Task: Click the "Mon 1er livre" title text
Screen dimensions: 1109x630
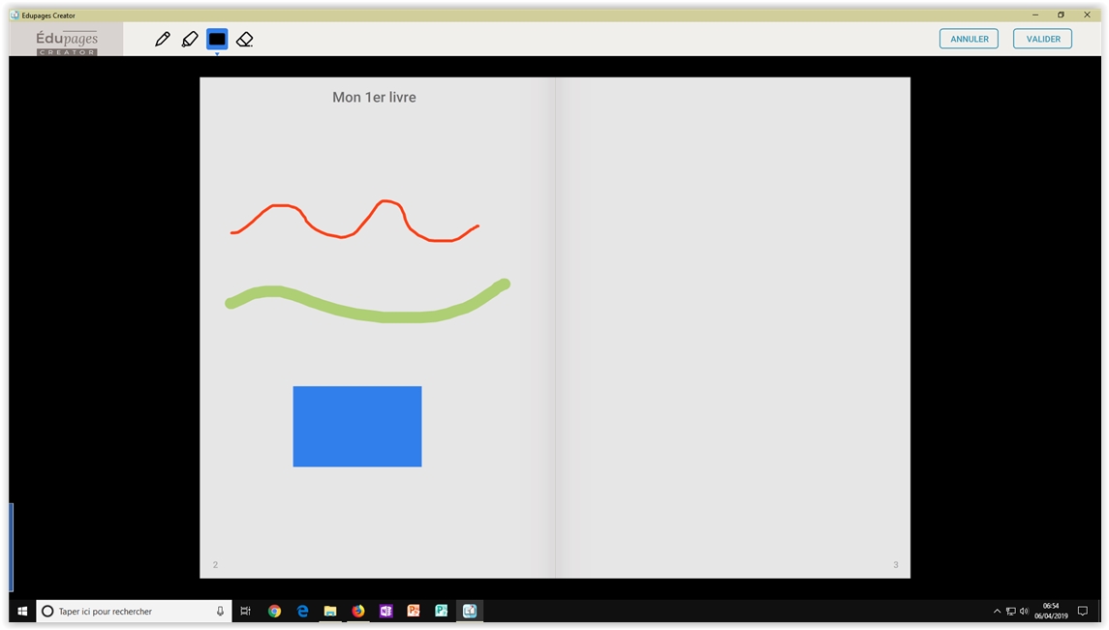Action: click(374, 98)
